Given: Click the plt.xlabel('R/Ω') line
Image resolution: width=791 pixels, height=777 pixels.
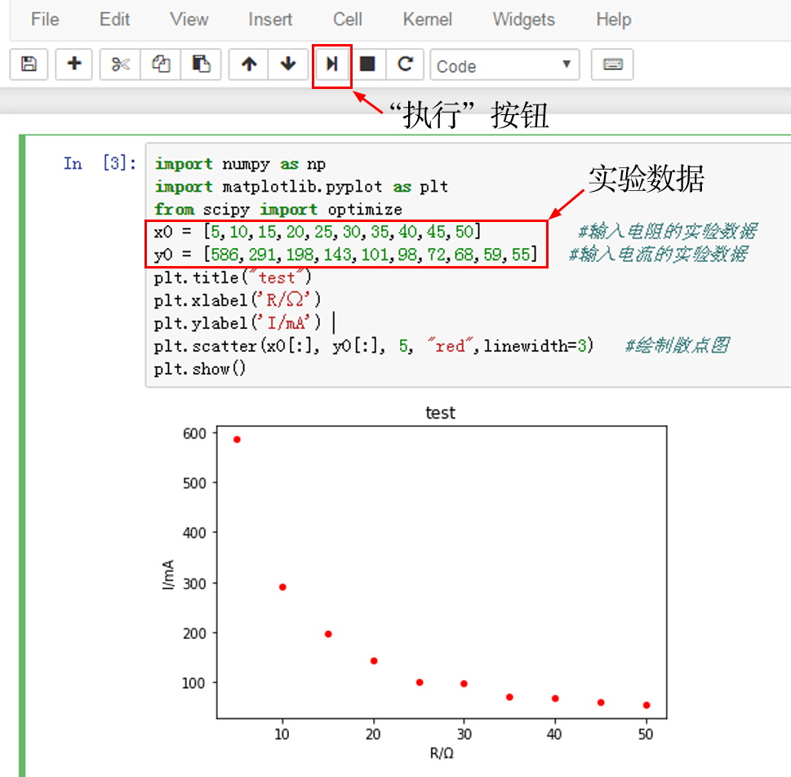Looking at the screenshot, I should [x=237, y=300].
